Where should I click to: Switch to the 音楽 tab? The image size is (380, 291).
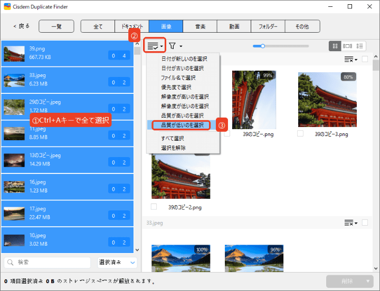coord(200,26)
